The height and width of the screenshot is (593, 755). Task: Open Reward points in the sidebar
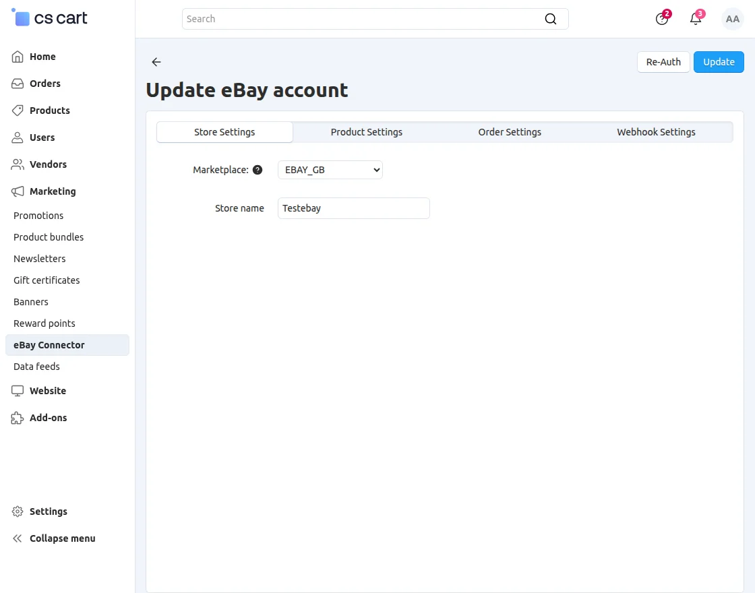tap(44, 323)
